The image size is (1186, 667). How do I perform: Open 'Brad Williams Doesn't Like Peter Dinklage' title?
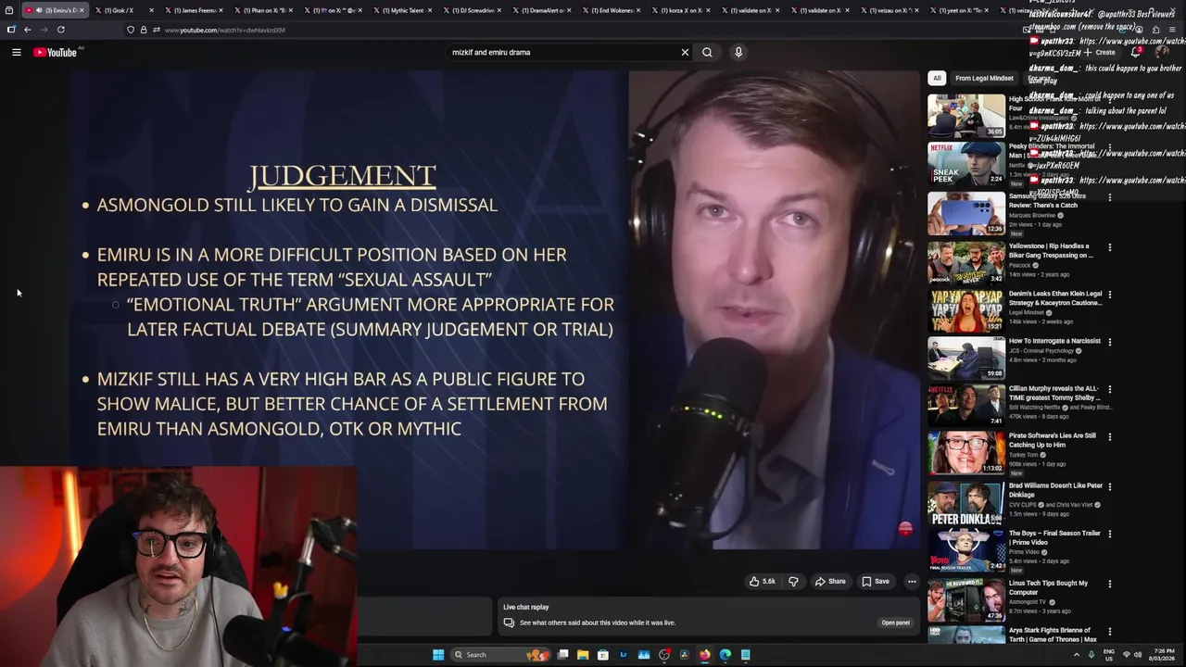click(x=1055, y=490)
